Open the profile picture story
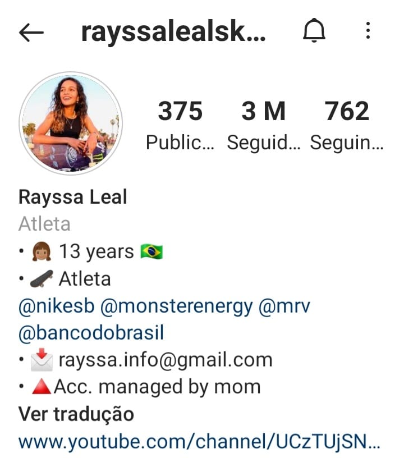 click(70, 123)
